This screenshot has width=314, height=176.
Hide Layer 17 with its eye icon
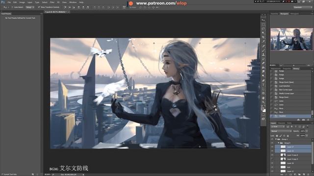(272, 147)
